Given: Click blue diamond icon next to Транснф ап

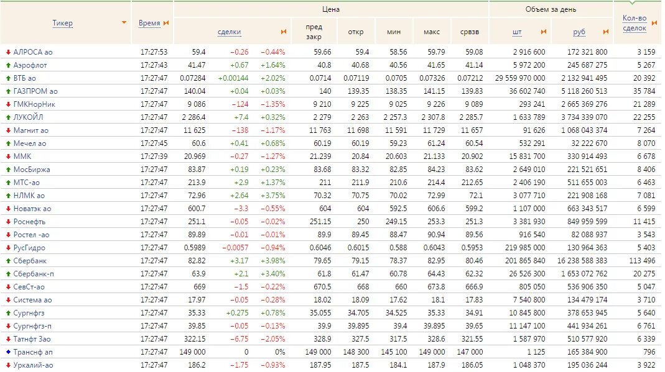Looking at the screenshot, I should pyautogui.click(x=8, y=352).
